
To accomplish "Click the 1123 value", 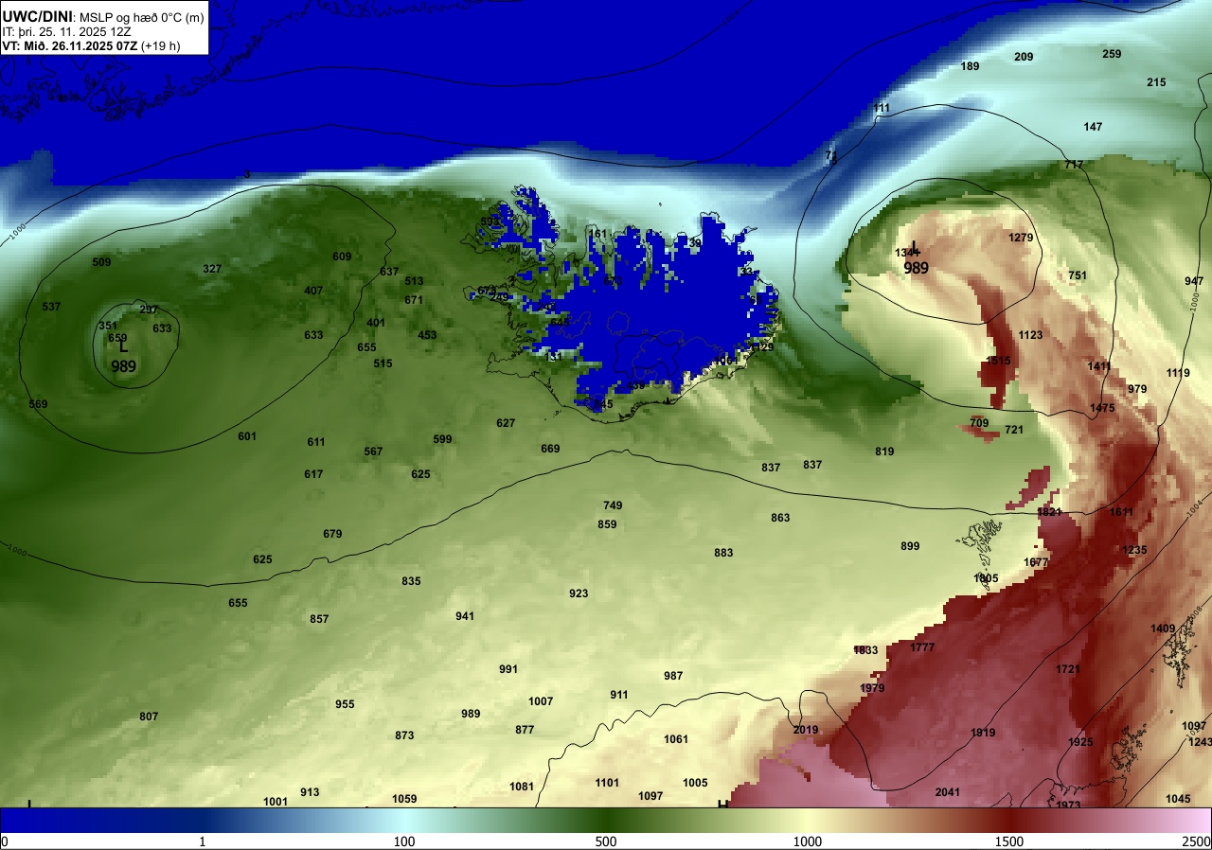I will coord(1030,335).
